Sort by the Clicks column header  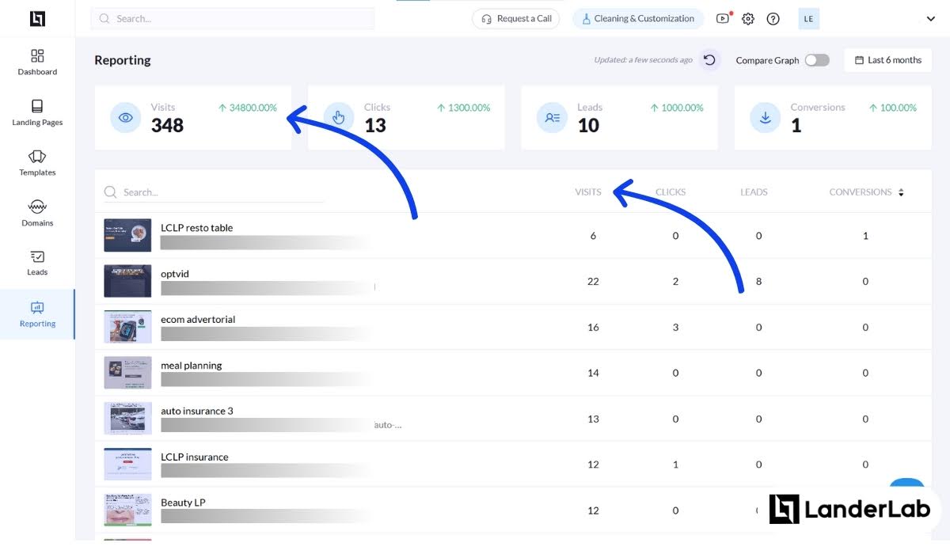tap(671, 192)
